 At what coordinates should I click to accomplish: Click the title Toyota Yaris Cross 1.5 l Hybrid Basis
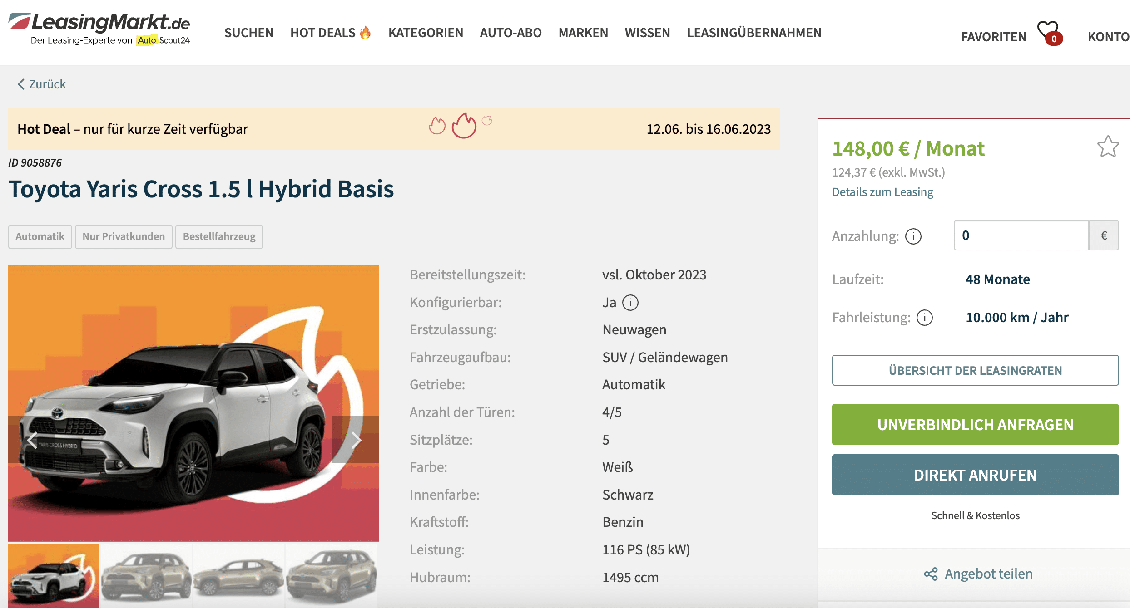[201, 189]
